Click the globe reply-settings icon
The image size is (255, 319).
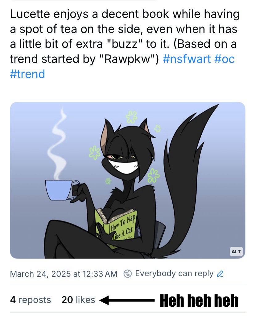pyautogui.click(x=128, y=274)
